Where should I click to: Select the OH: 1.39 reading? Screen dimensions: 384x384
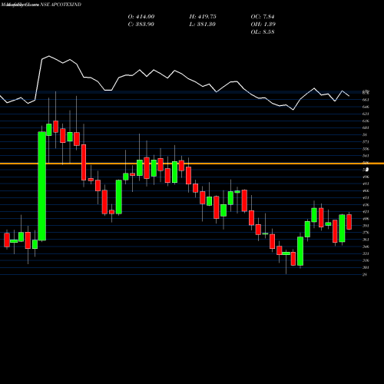coord(263,25)
